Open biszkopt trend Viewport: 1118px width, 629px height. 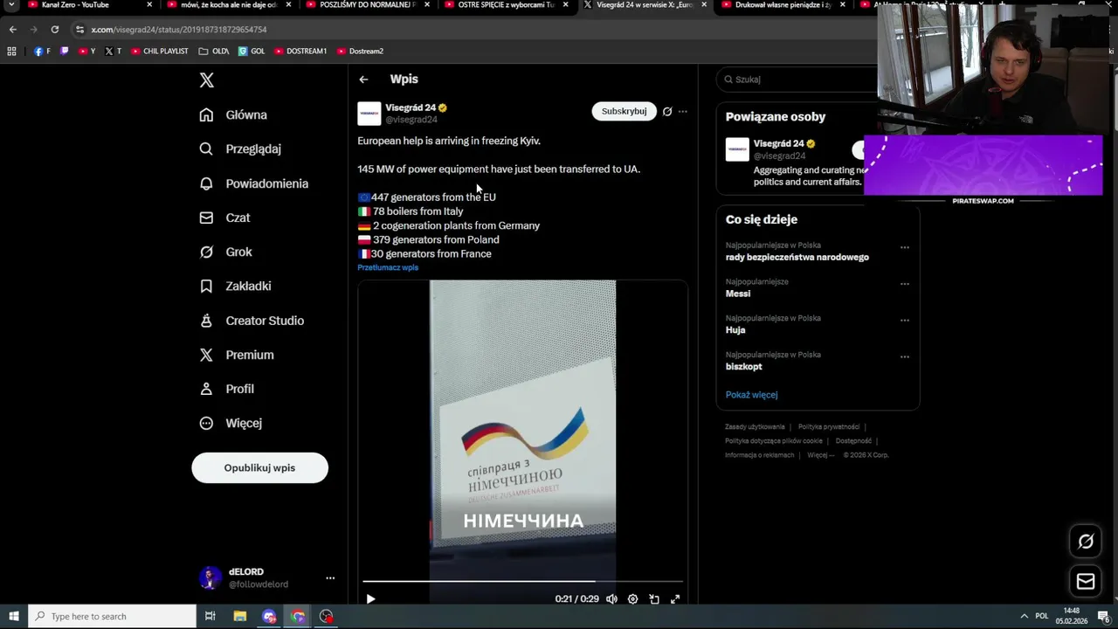(743, 367)
